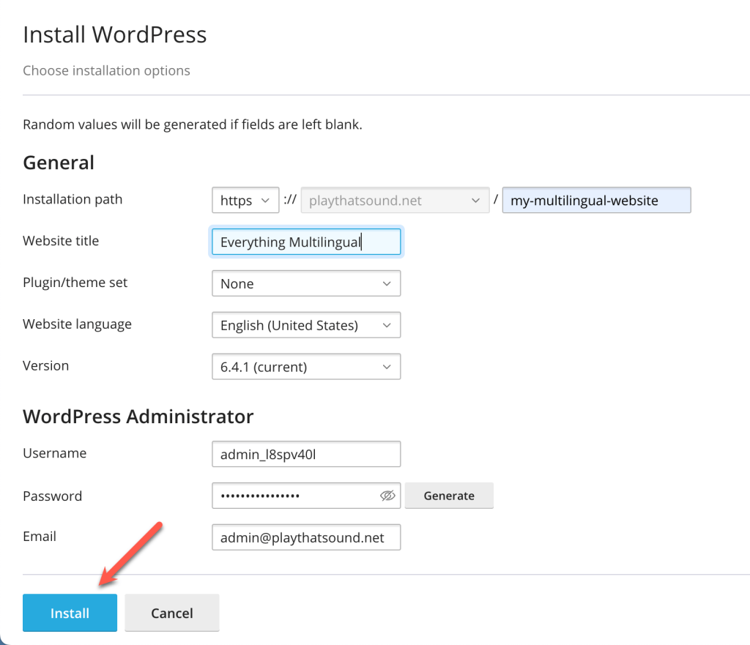Click the Installation path label

(x=73, y=199)
